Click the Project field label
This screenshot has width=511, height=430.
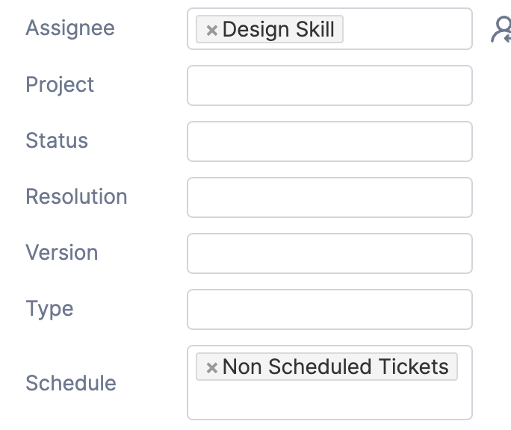click(60, 84)
